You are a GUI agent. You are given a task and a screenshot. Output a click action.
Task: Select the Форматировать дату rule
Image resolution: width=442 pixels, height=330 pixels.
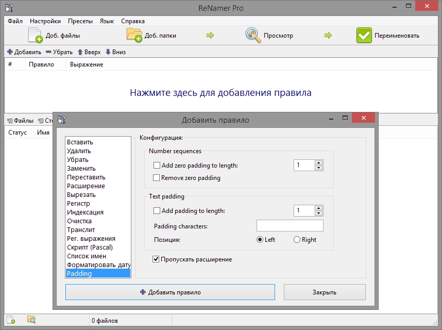(x=98, y=265)
